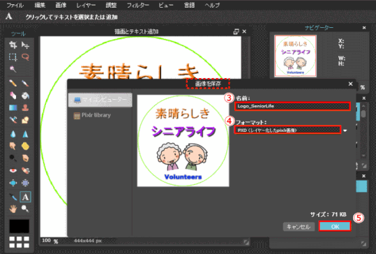
Task: Select the Pencil tool
Action: pyautogui.click(x=13, y=83)
